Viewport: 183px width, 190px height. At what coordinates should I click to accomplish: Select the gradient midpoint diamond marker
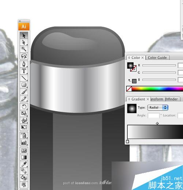tap(157, 123)
